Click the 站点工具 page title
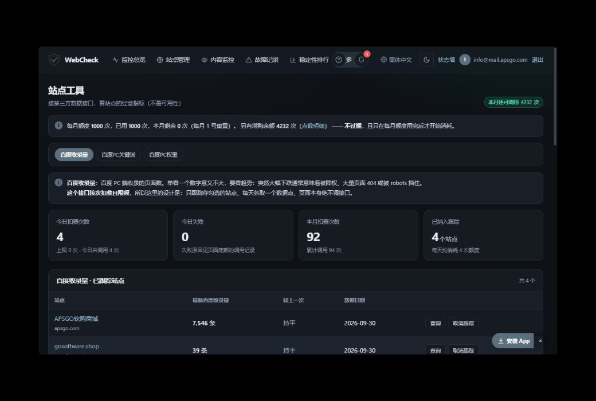596x401 pixels. click(66, 91)
